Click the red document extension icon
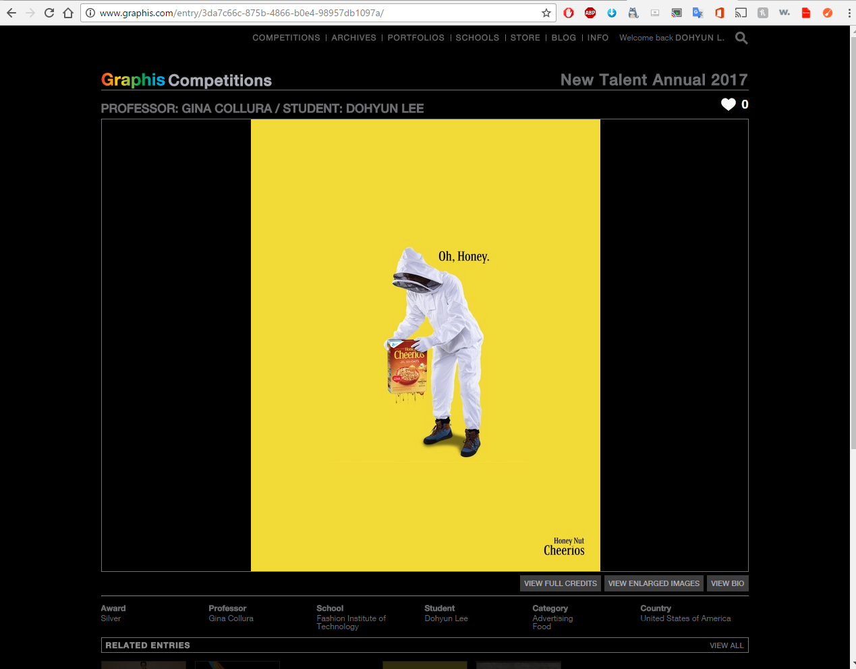Screen dimensions: 856x669 (806, 13)
